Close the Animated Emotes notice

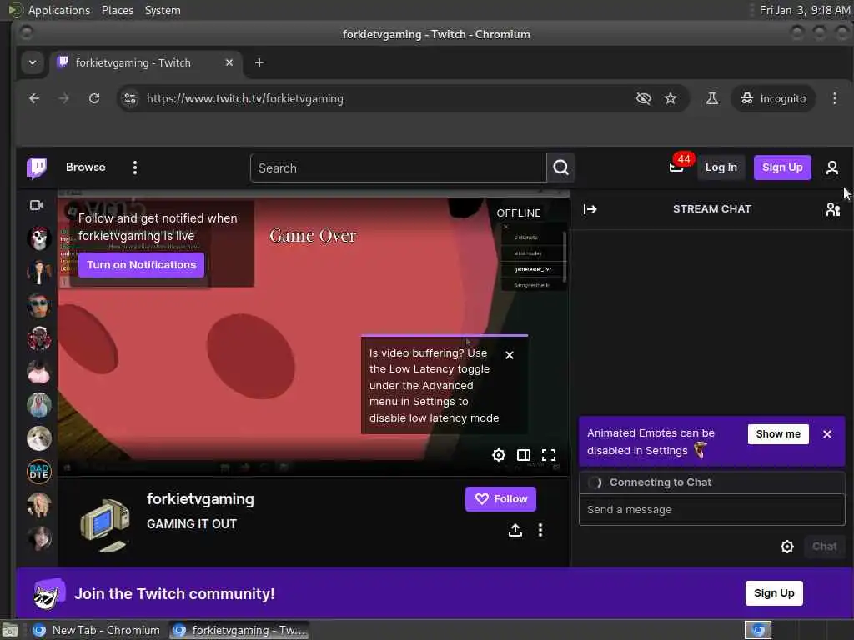[x=826, y=433]
